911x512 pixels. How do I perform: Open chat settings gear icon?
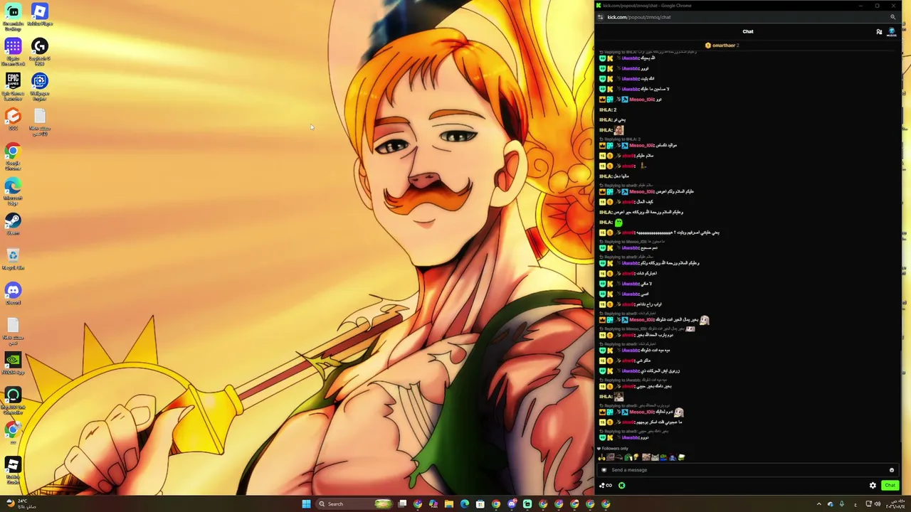pos(873,486)
